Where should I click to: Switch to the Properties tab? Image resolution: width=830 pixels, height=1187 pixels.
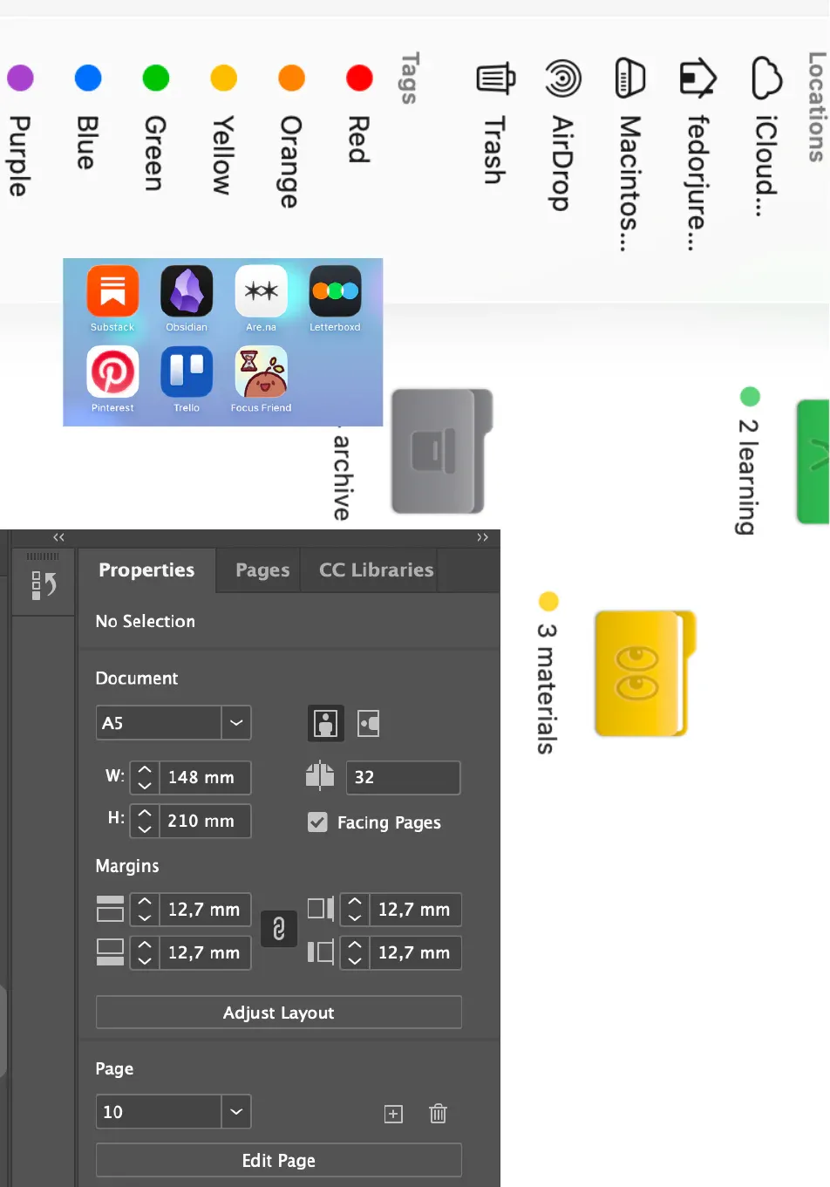tap(146, 570)
